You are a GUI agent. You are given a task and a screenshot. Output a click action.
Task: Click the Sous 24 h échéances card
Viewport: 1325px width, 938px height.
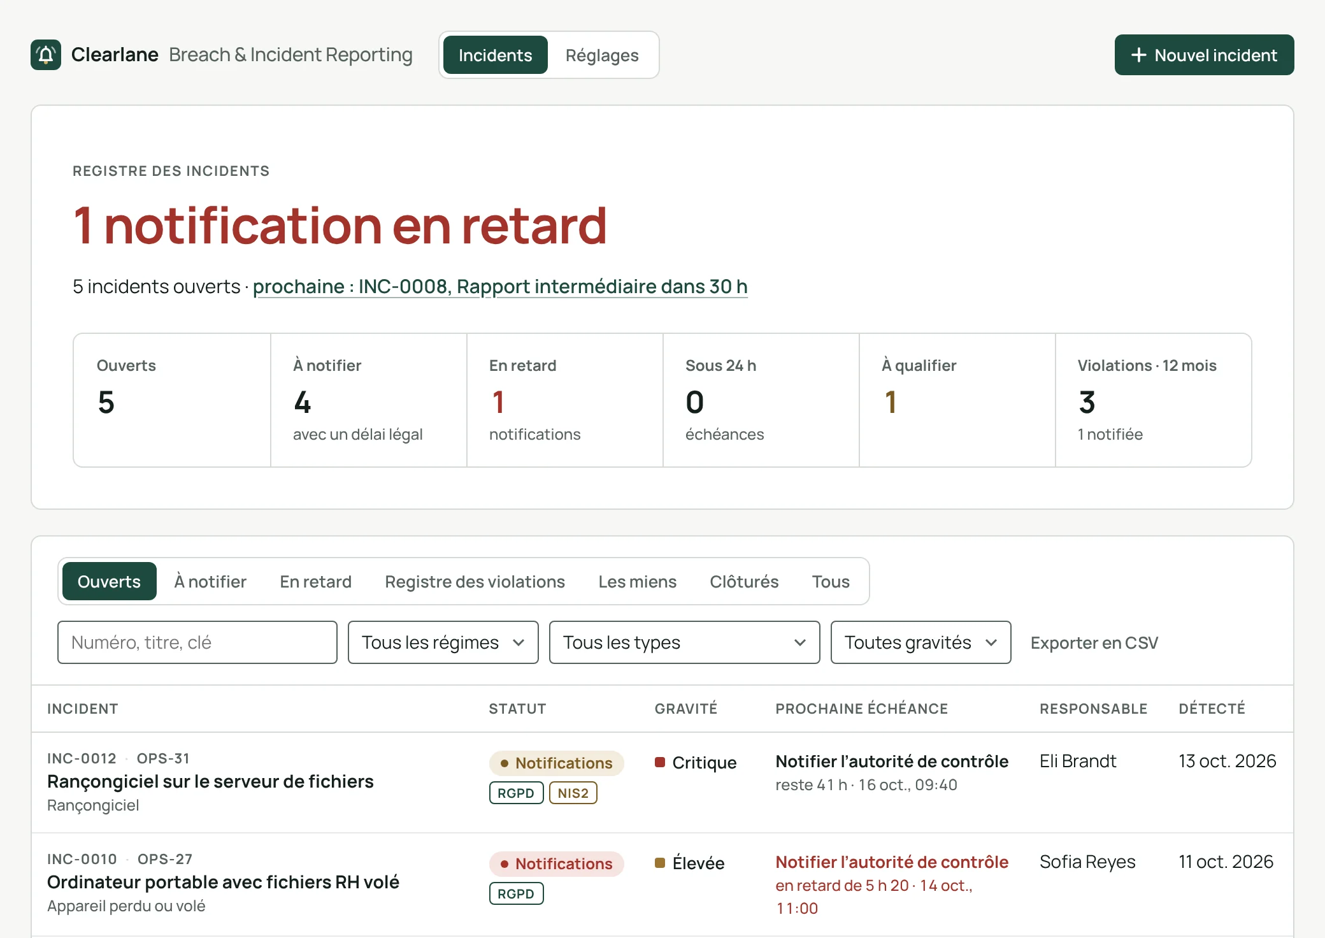click(x=761, y=400)
